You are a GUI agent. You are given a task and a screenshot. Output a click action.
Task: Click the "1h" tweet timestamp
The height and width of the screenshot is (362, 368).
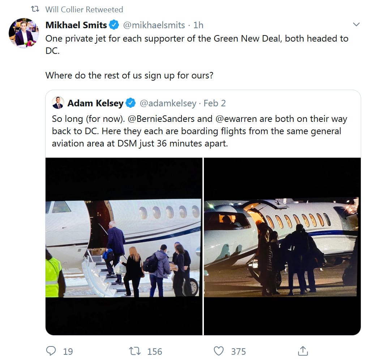point(198,25)
